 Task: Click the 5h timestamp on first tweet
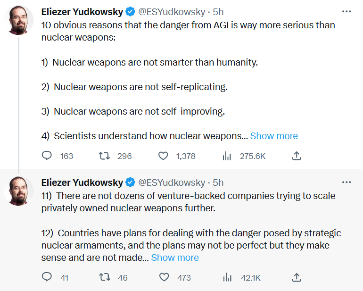click(x=218, y=11)
